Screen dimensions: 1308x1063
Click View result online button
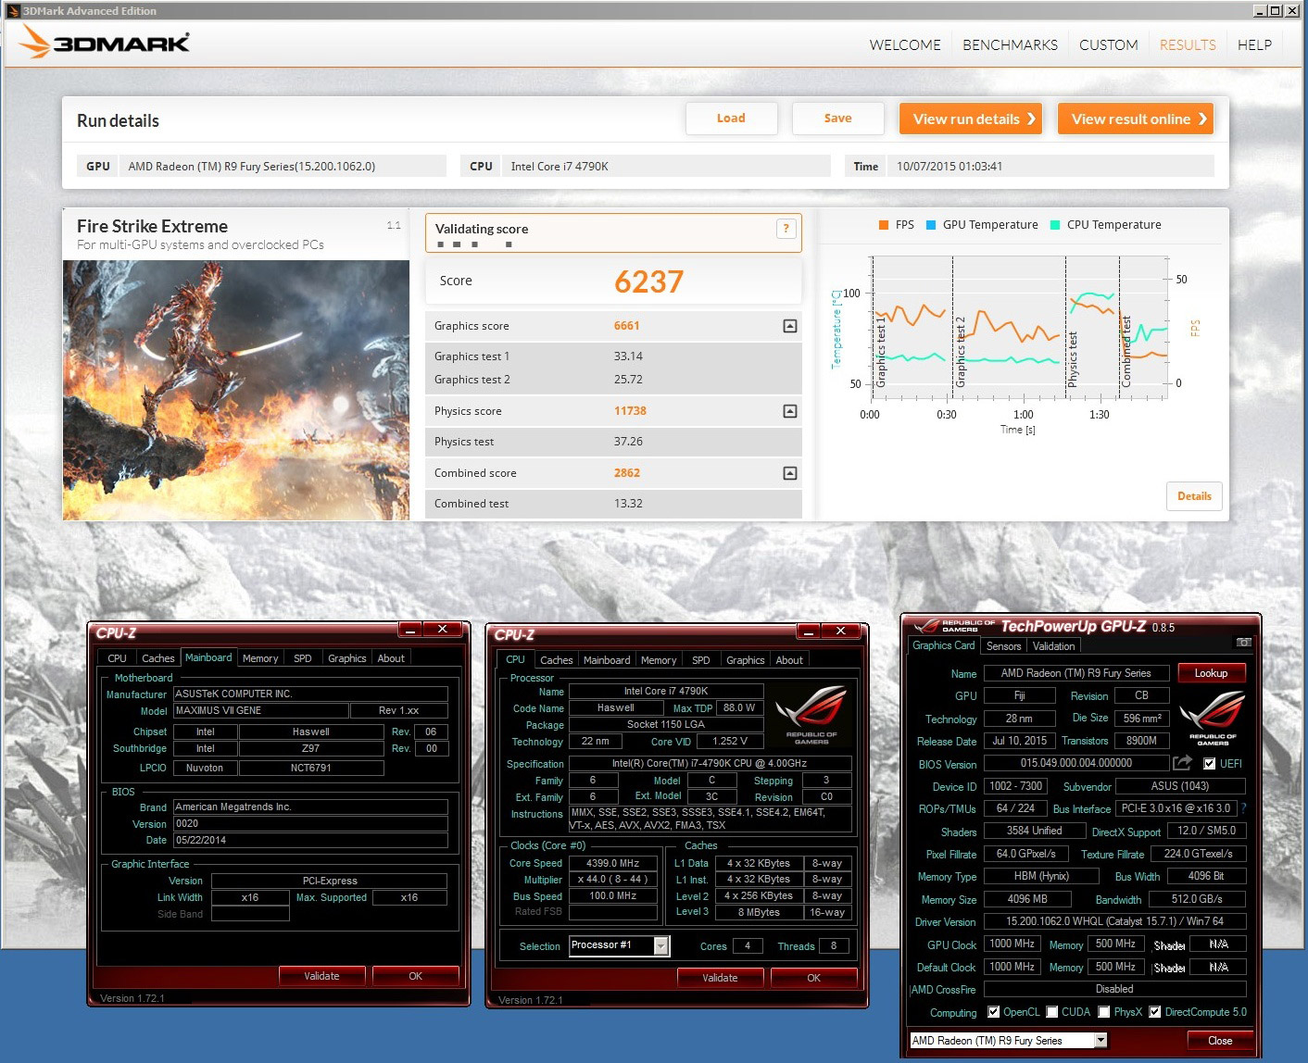1136,119
